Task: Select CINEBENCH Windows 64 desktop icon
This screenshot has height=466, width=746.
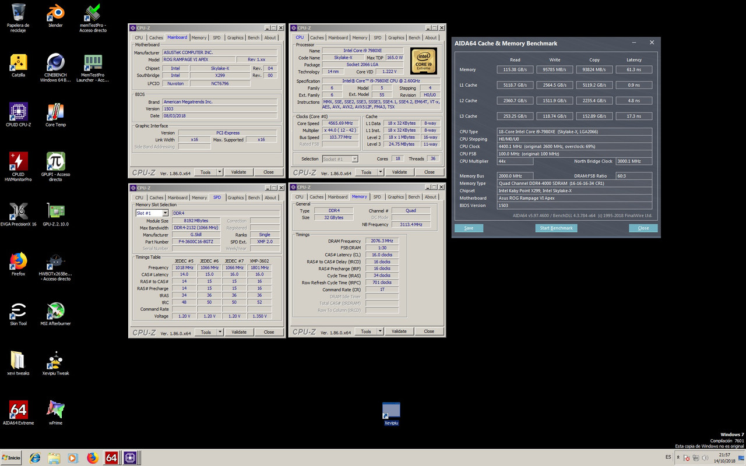Action: pyautogui.click(x=55, y=68)
